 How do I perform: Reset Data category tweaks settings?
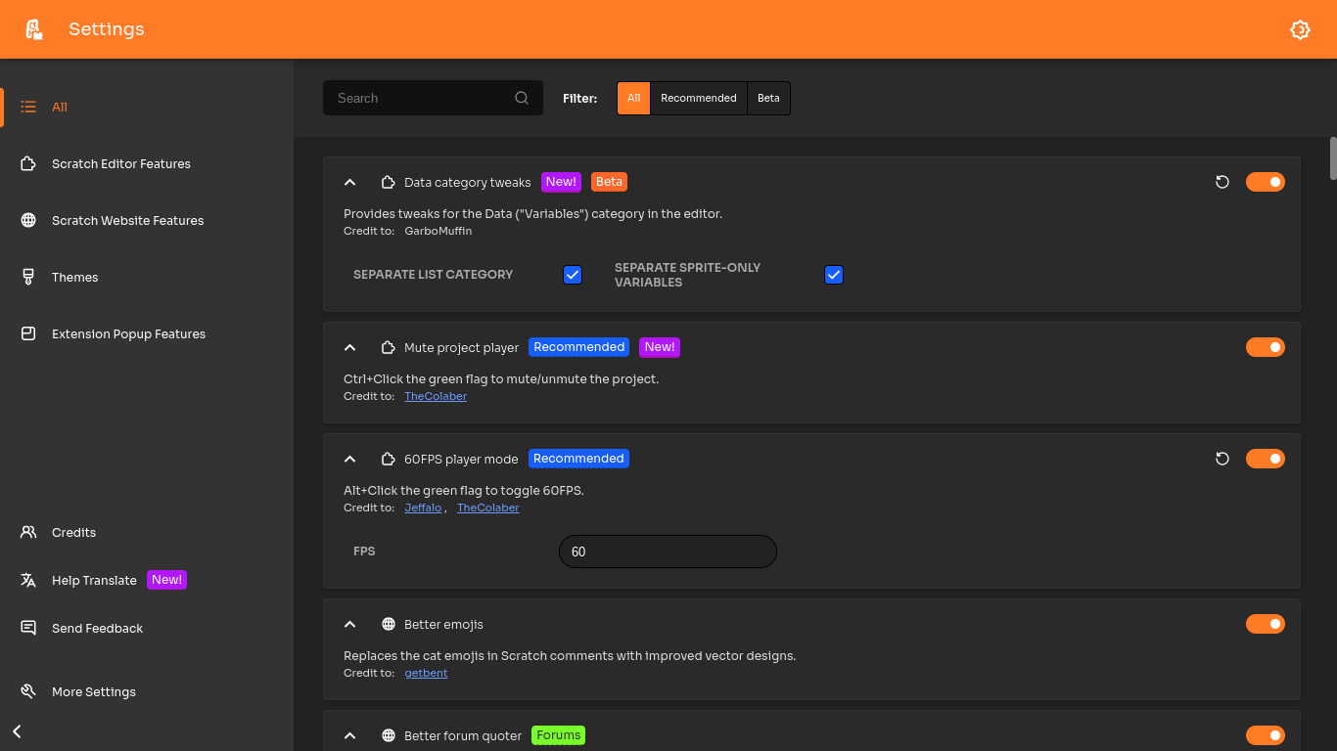tap(1222, 182)
